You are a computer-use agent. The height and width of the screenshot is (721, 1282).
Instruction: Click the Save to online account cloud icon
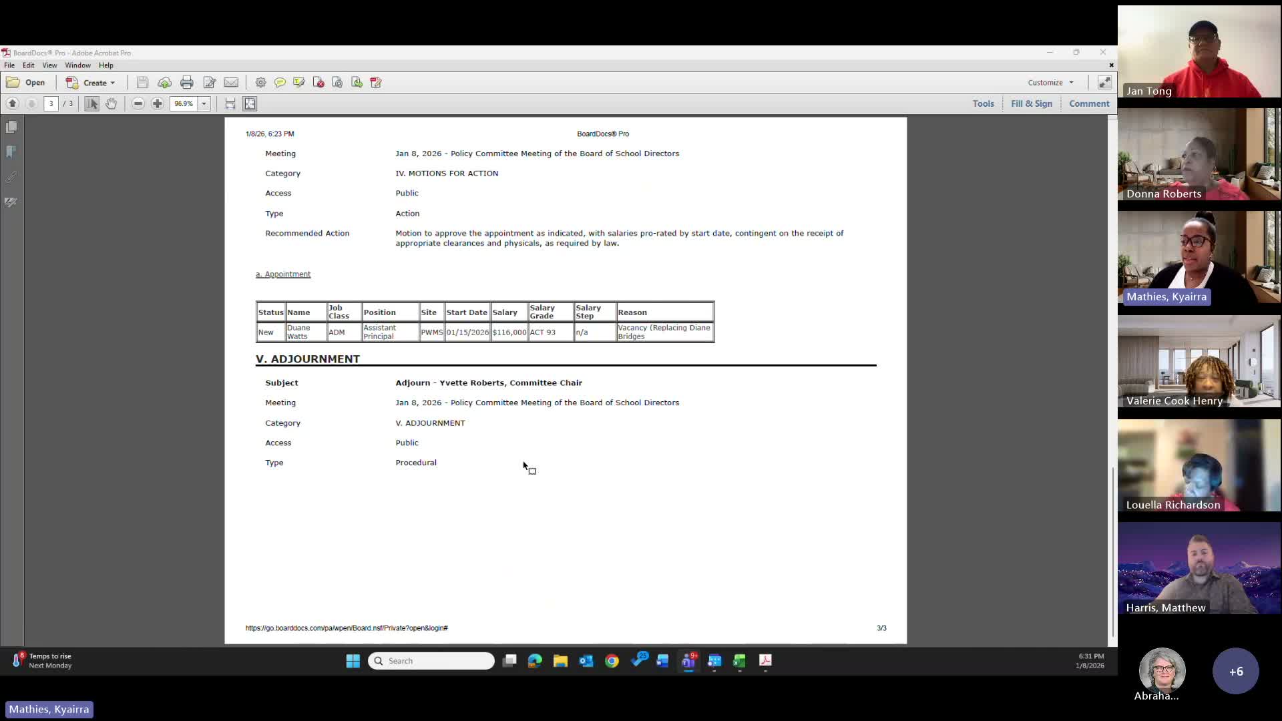(164, 83)
